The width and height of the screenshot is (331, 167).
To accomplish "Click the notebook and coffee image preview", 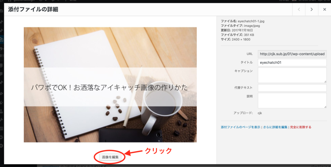I will coord(110,85).
